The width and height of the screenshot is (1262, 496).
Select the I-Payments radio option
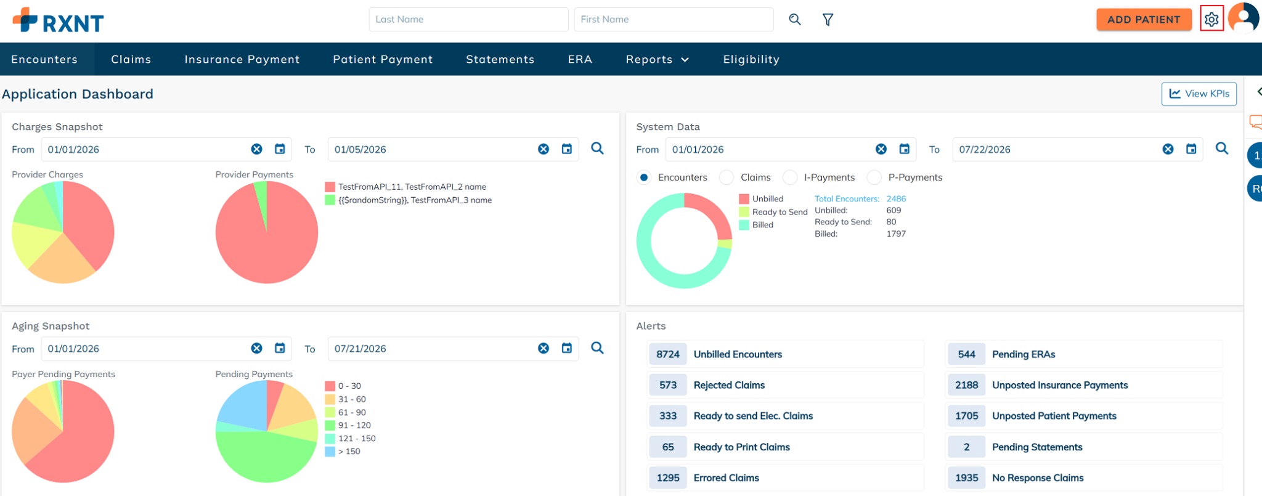coord(790,177)
